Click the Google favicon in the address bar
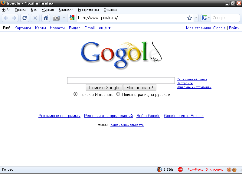The height and width of the screenshot is (174, 242). [72, 18]
